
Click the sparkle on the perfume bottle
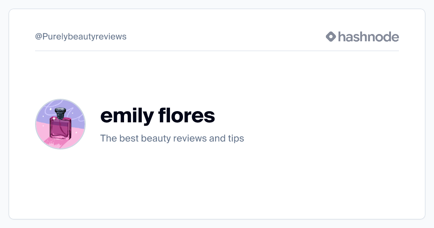pos(53,118)
